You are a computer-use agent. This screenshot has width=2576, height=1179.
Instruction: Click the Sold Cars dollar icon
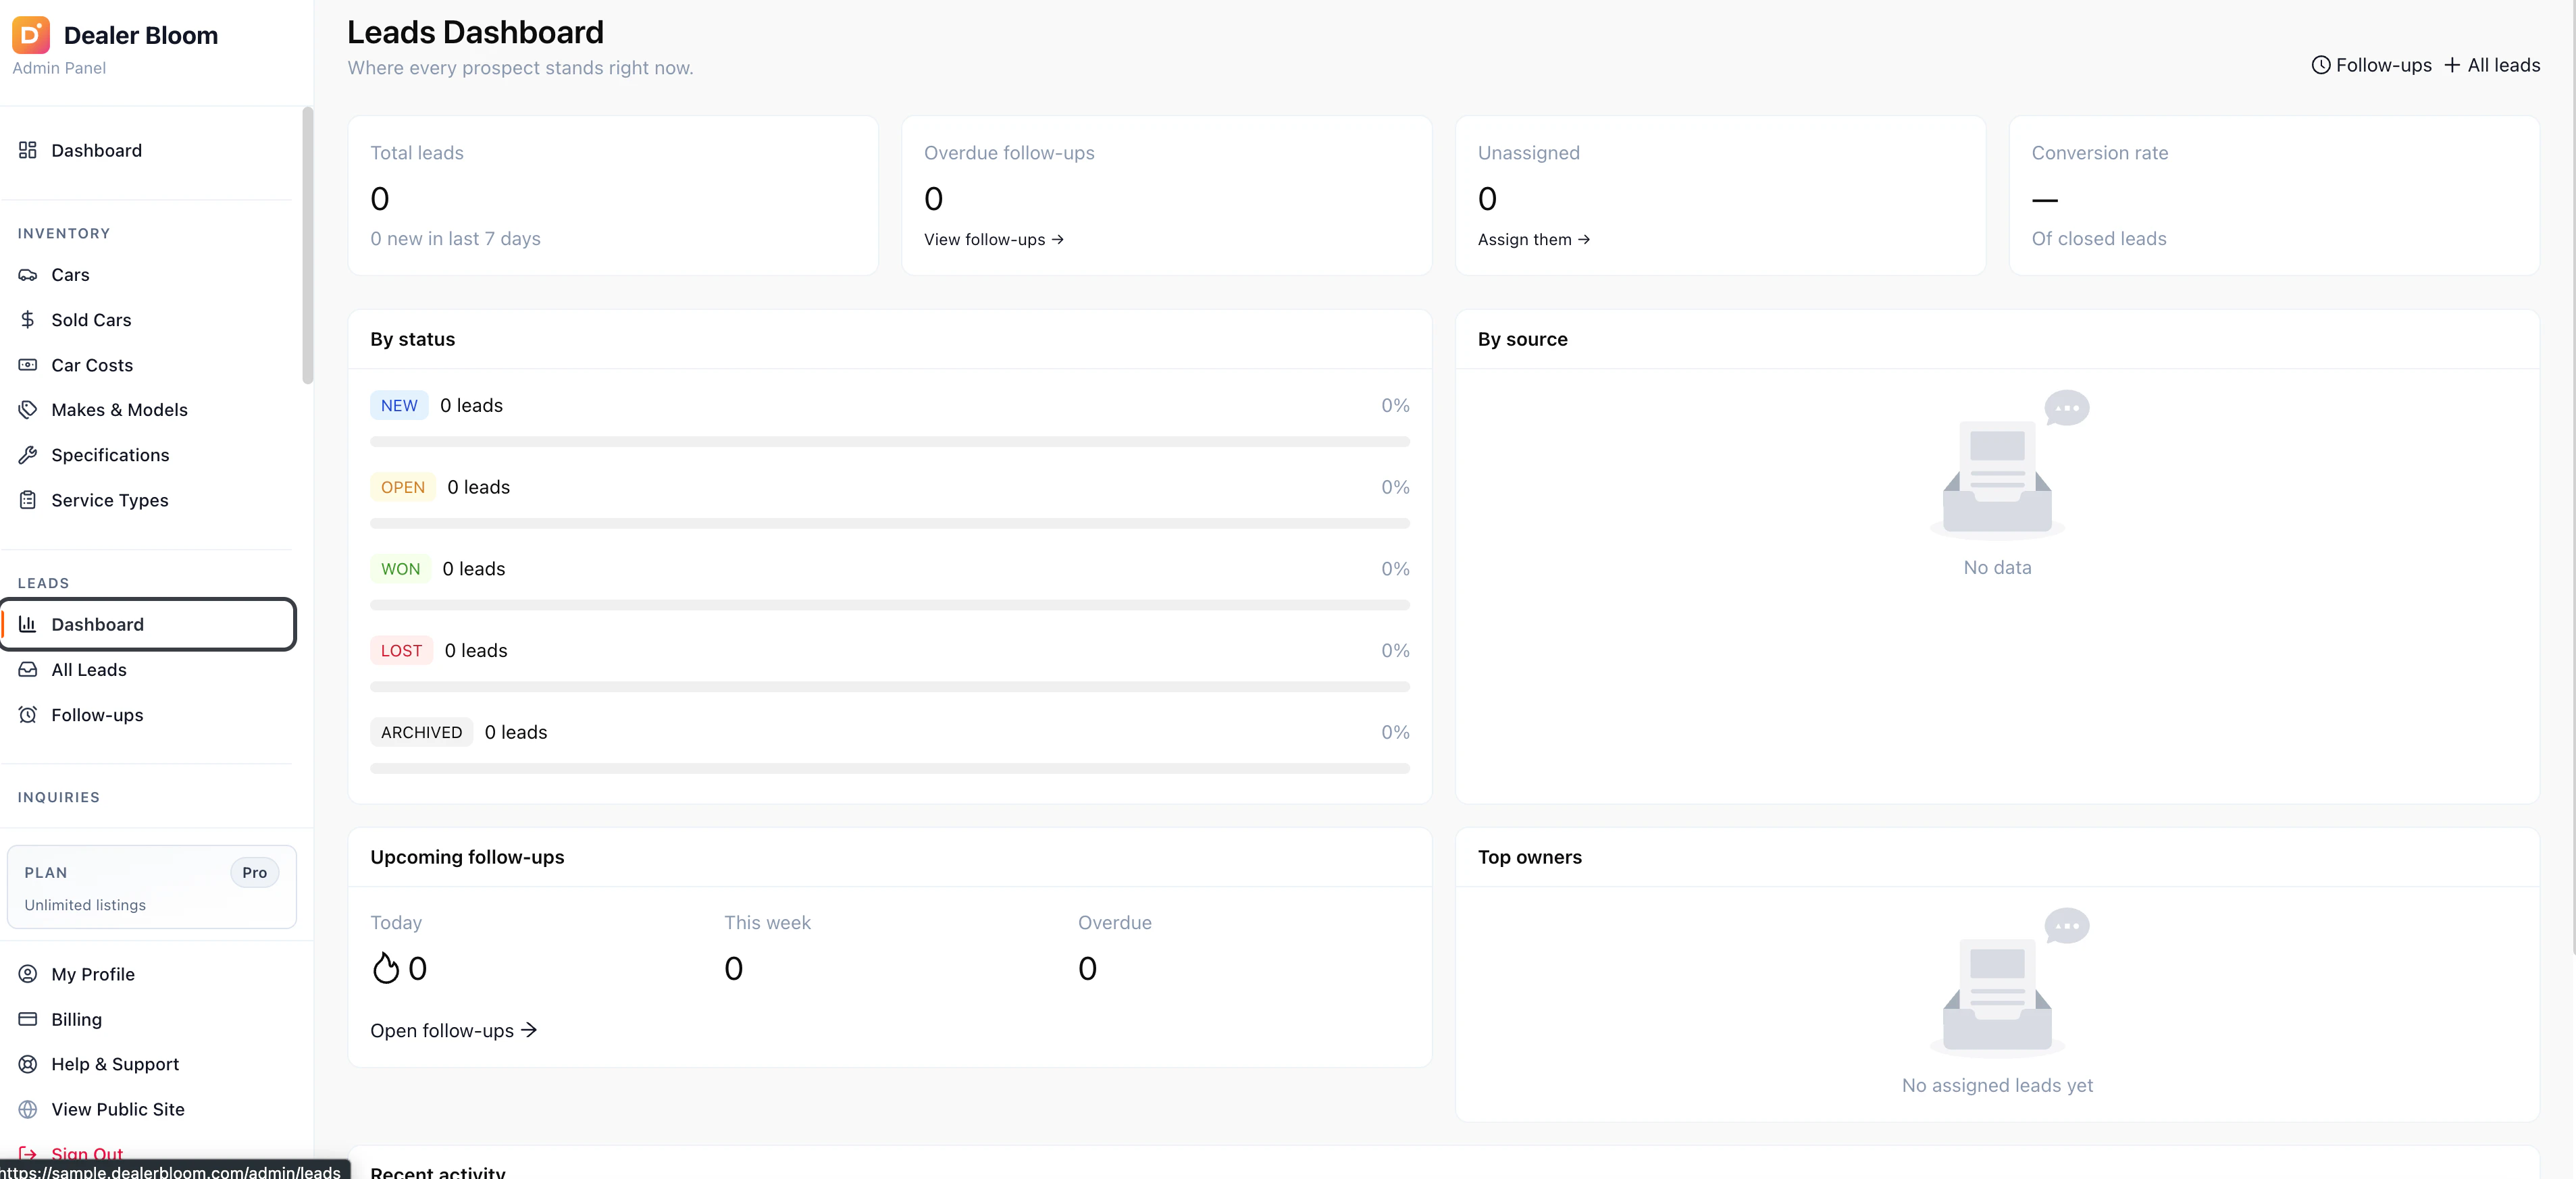(x=27, y=320)
